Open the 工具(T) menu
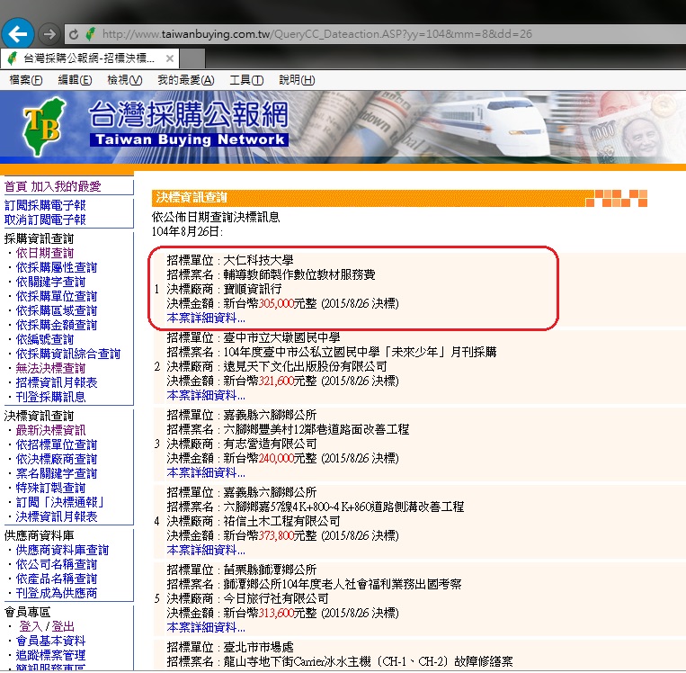The width and height of the screenshot is (686, 673). tap(246, 80)
